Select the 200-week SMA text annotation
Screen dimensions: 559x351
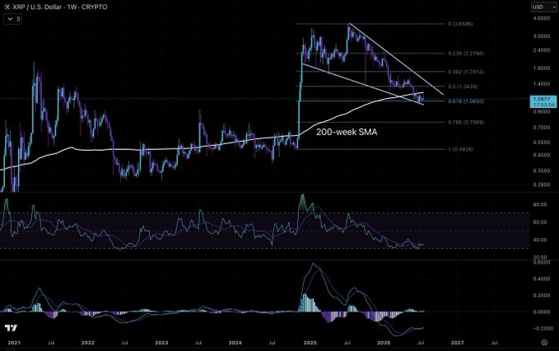pyautogui.click(x=347, y=132)
